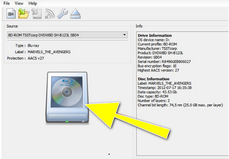The height and width of the screenshot is (159, 229).
Task: Click the stream broadcast icon
Action: tap(50, 14)
